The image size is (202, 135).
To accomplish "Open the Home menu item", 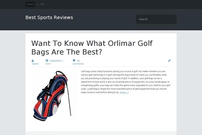I will click(x=30, y=4).
